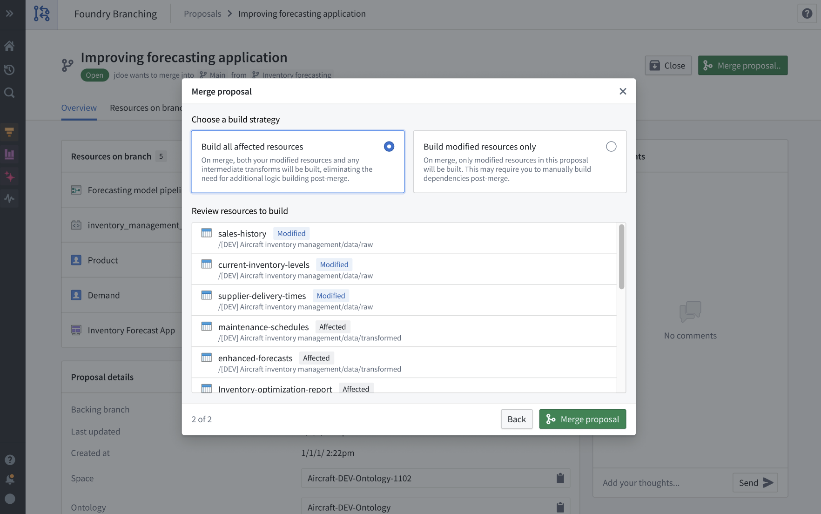Screen dimensions: 821x514
Task: Go Back to previous dialog step
Action: click(x=517, y=419)
